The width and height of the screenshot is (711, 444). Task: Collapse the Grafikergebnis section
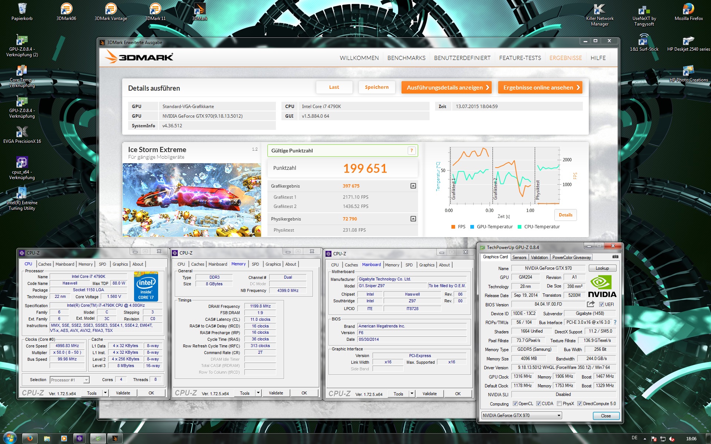point(413,186)
